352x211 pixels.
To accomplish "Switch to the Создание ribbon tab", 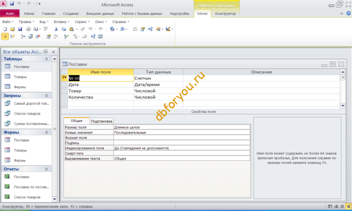I will 71,14.
